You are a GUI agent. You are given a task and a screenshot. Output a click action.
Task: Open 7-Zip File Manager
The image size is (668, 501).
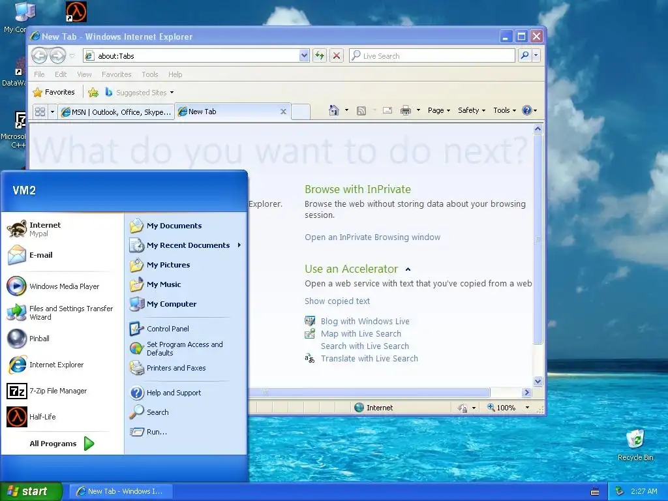click(62, 391)
